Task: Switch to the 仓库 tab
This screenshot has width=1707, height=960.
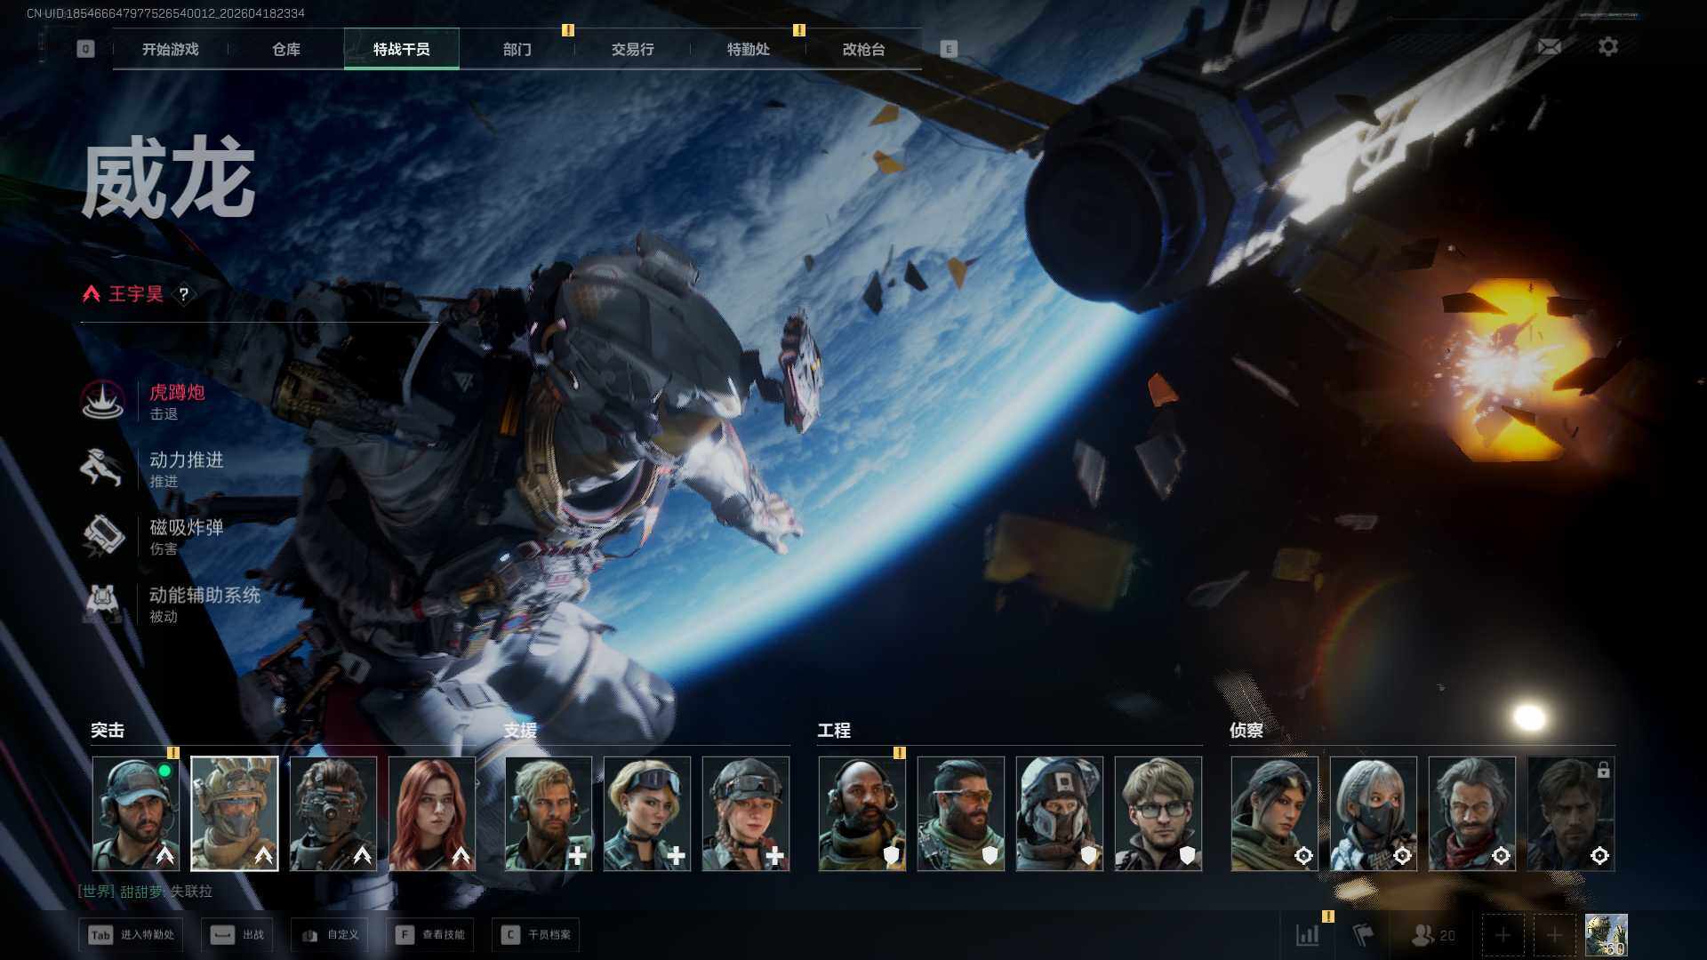Action: [285, 50]
